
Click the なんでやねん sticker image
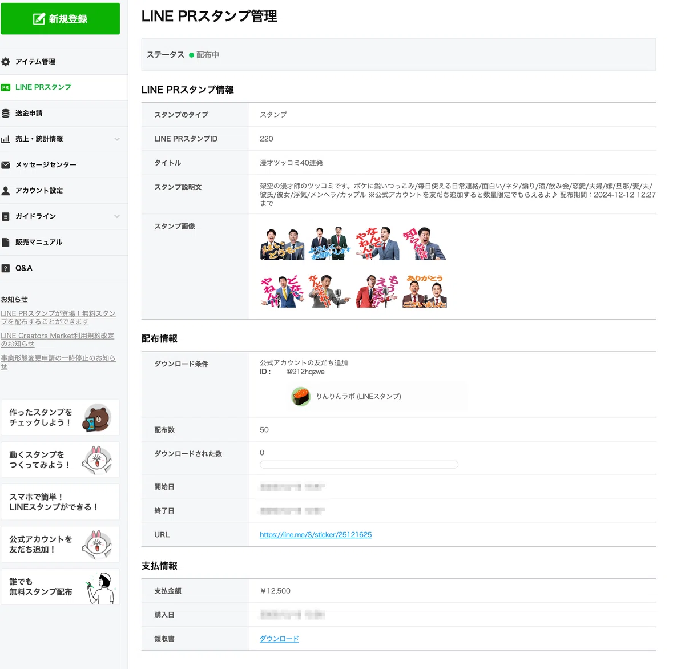point(377,244)
